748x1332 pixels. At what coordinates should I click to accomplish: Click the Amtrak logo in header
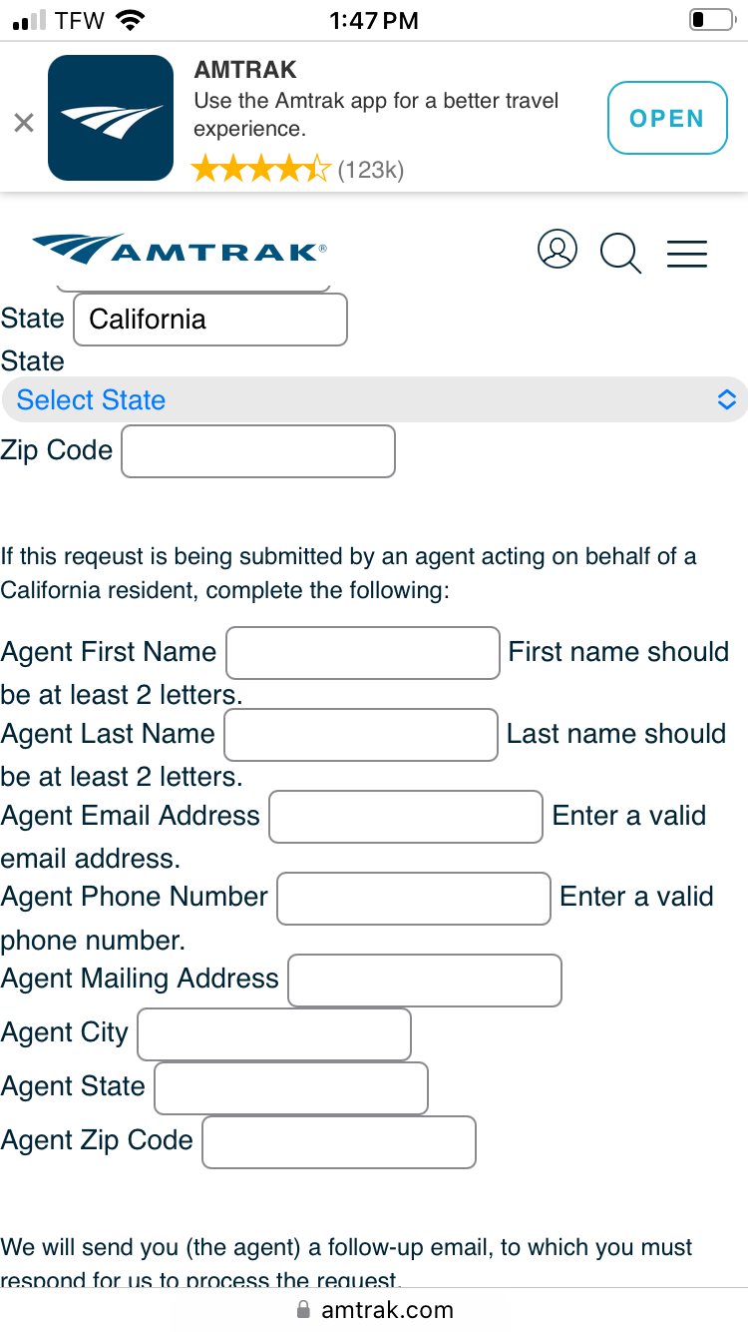click(180, 250)
